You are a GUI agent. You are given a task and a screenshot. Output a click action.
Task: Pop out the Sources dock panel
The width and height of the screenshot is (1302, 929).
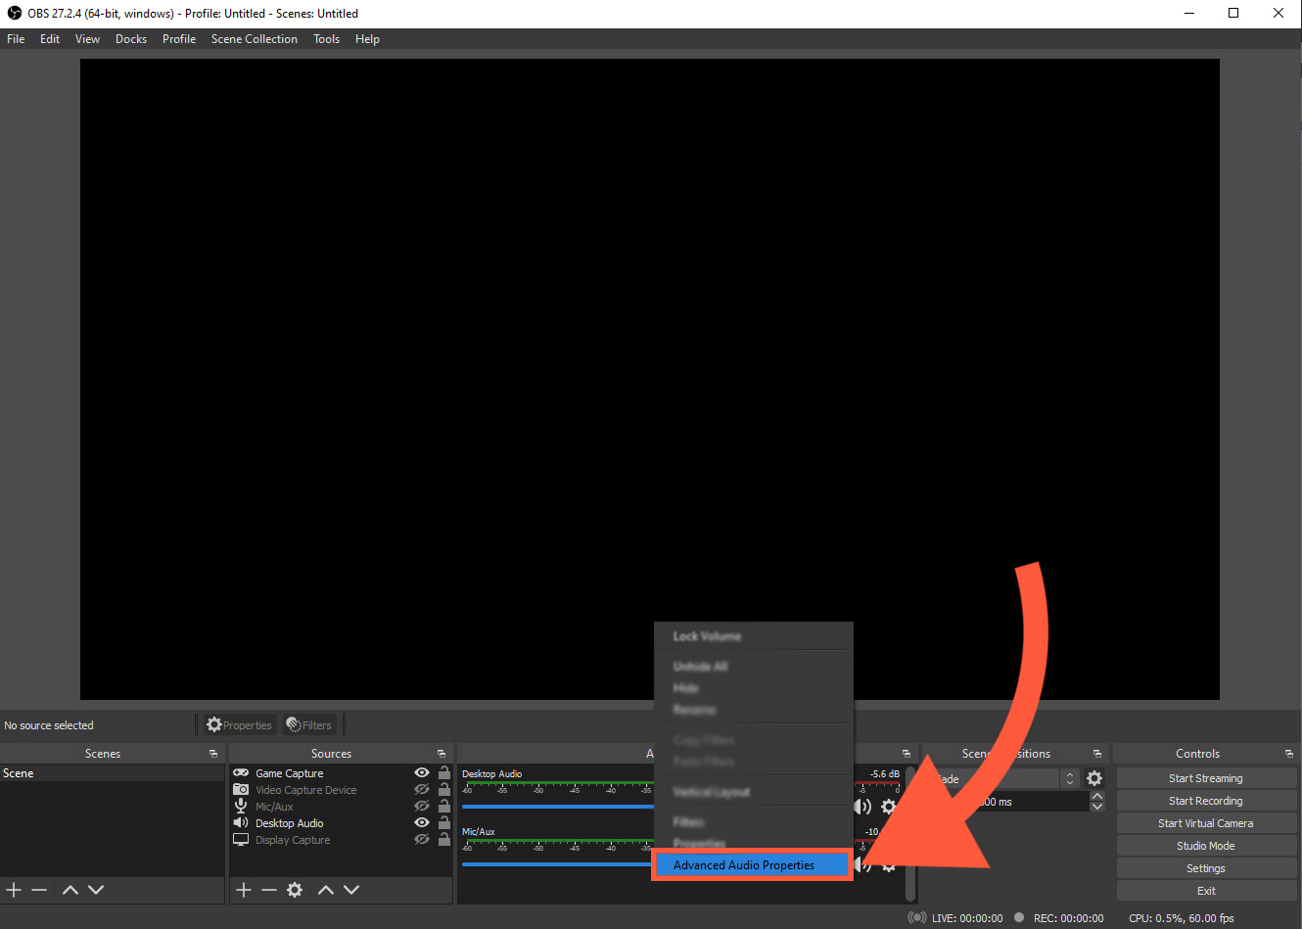442,754
